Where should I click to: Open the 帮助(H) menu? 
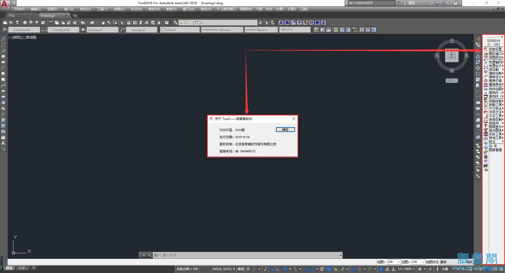pos(206,9)
